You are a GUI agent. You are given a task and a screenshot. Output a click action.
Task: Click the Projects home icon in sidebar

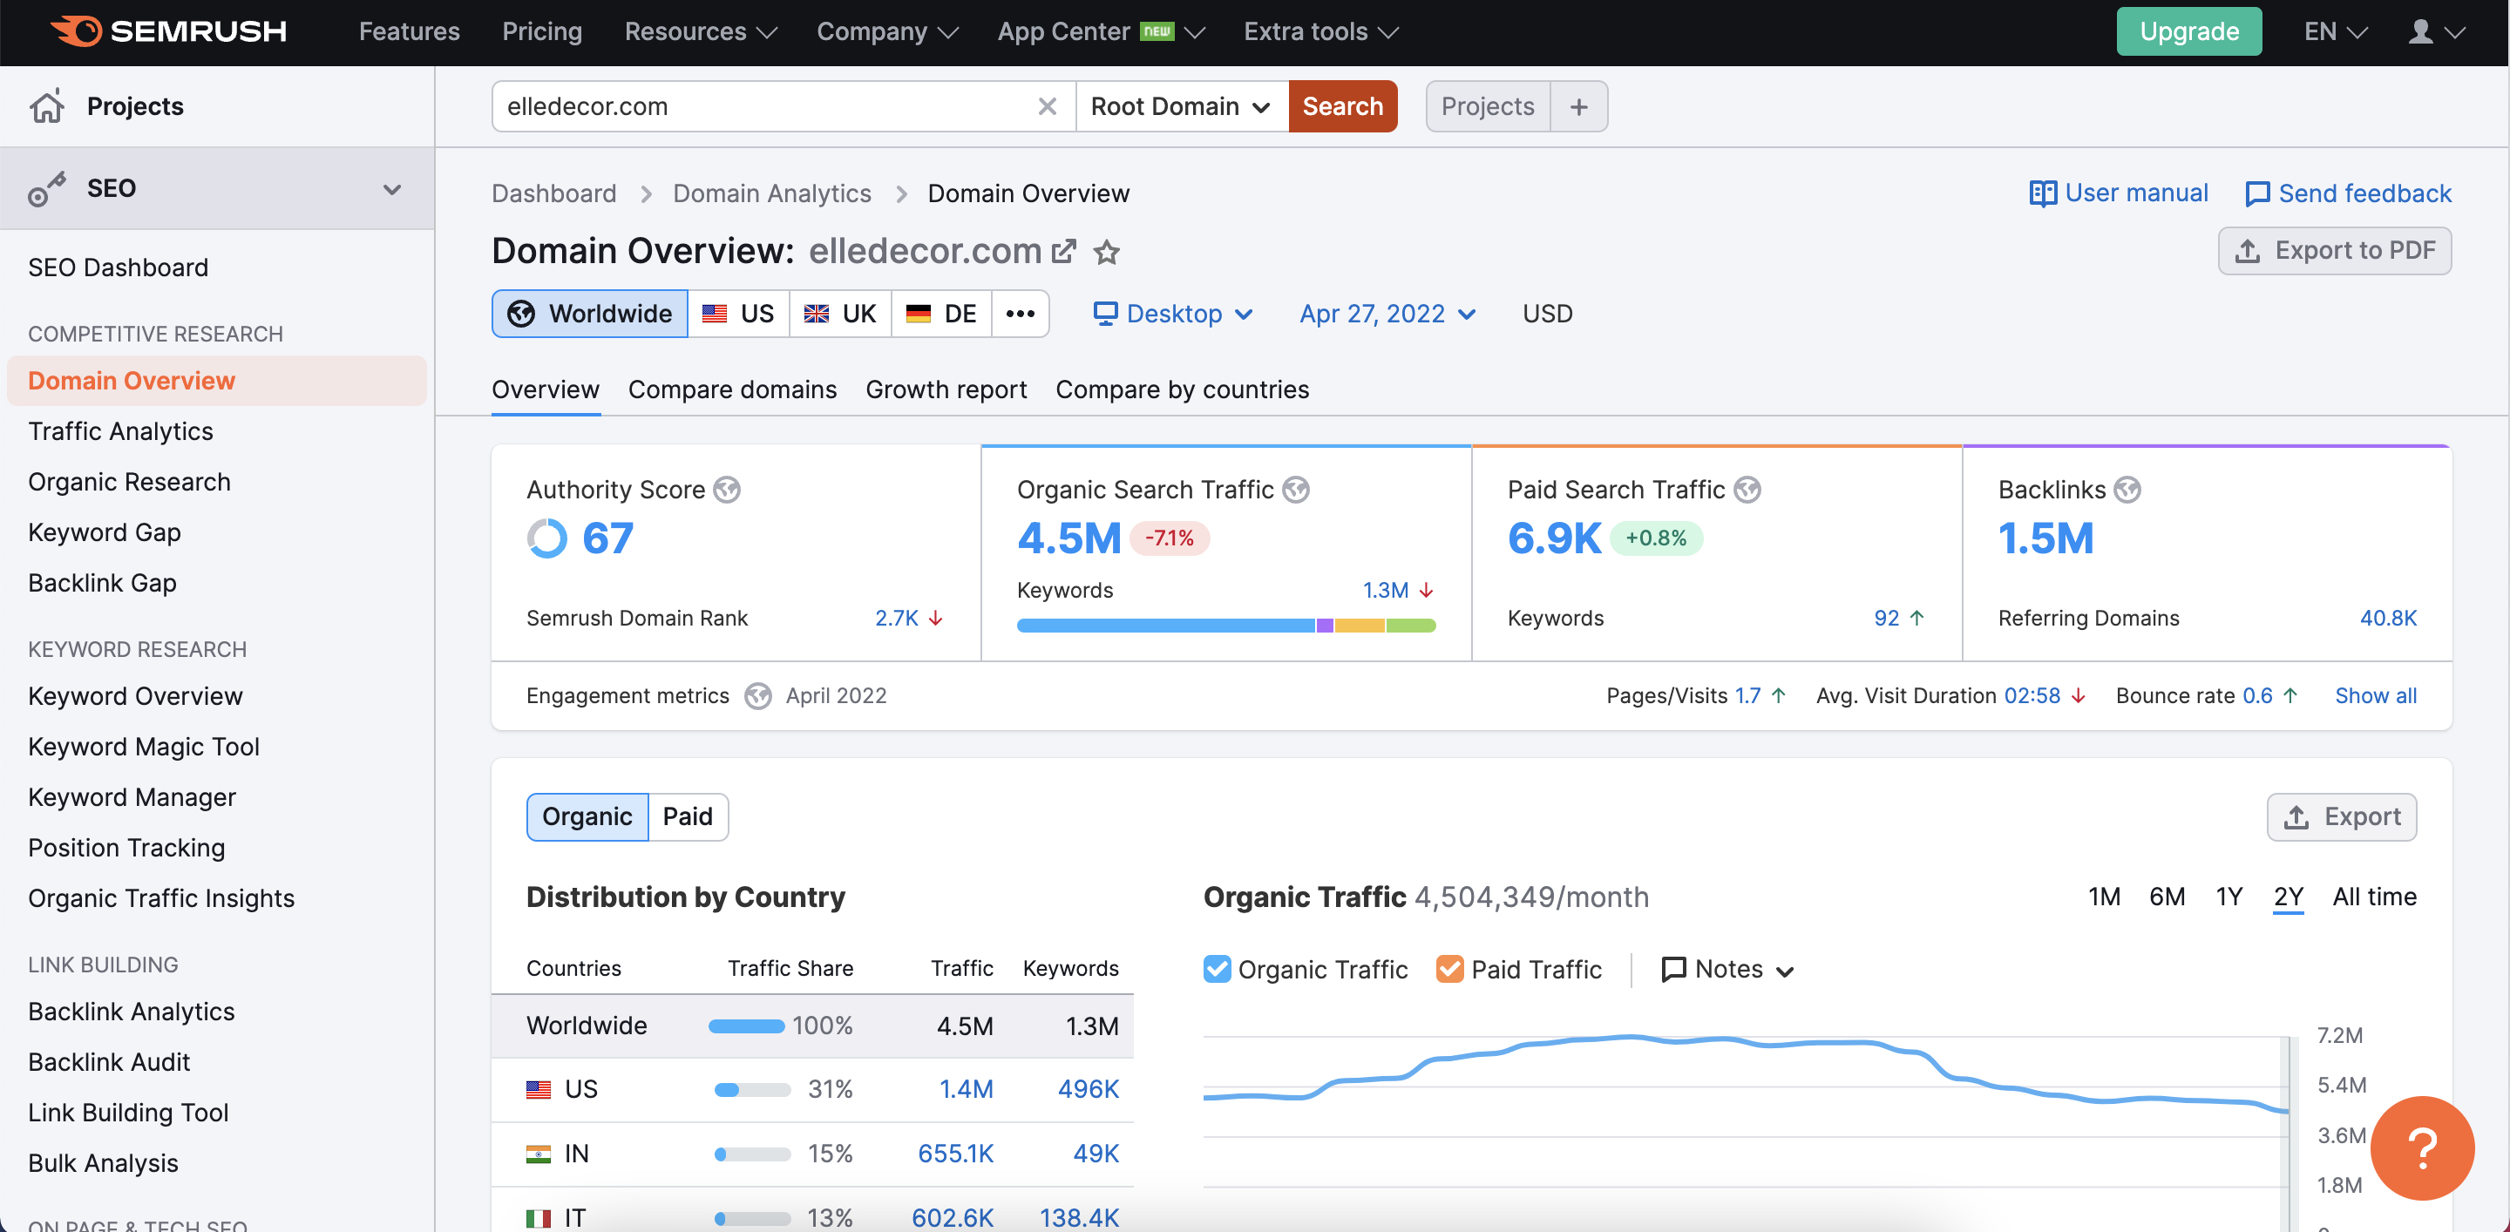47,106
